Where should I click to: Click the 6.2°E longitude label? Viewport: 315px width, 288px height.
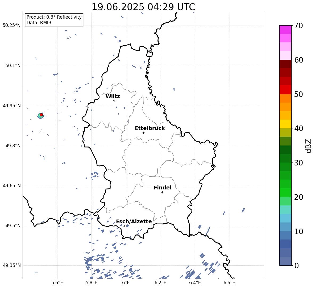(160, 283)
